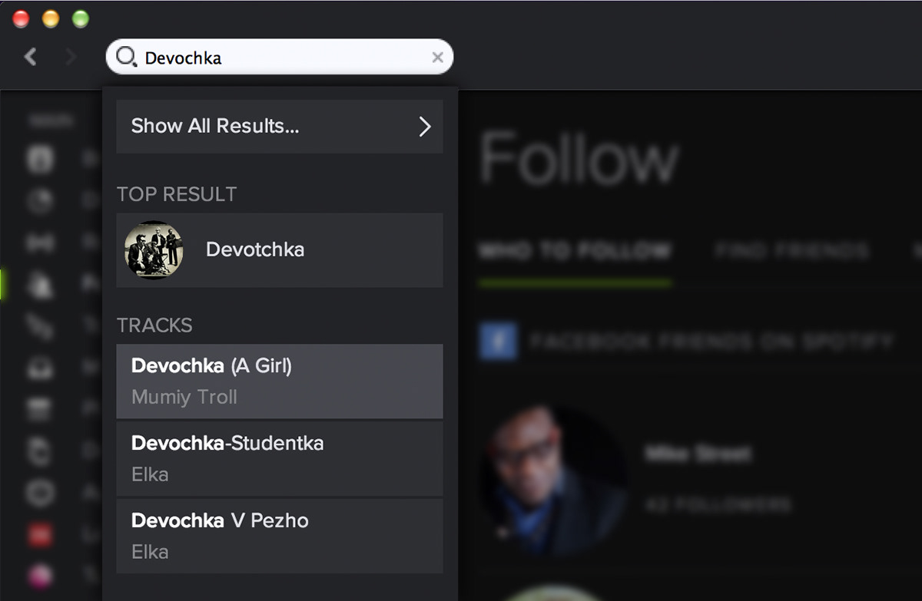
Task: Click the back navigation arrow
Action: [x=31, y=57]
